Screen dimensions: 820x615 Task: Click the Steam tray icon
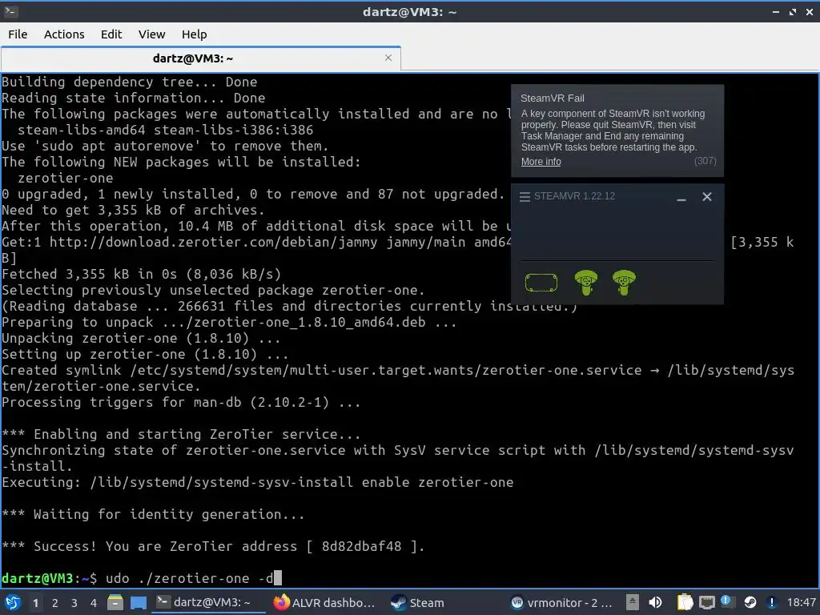tap(750, 602)
